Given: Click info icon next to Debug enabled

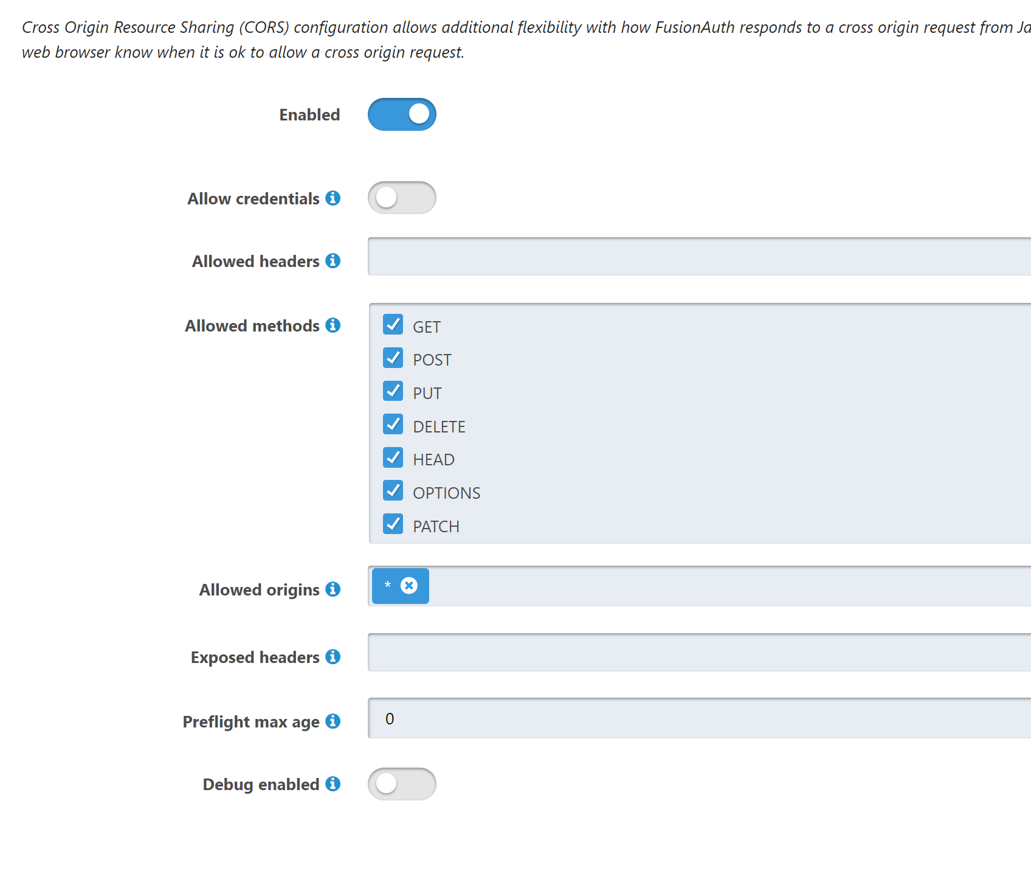Looking at the screenshot, I should coord(333,783).
